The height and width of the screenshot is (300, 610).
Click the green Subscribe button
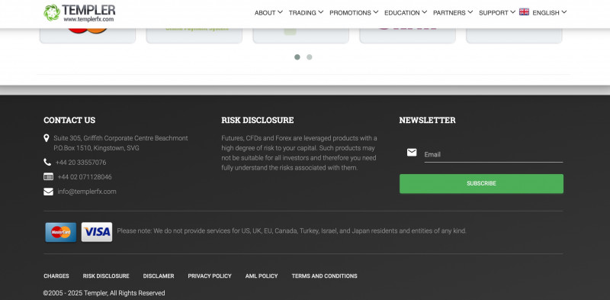481,183
